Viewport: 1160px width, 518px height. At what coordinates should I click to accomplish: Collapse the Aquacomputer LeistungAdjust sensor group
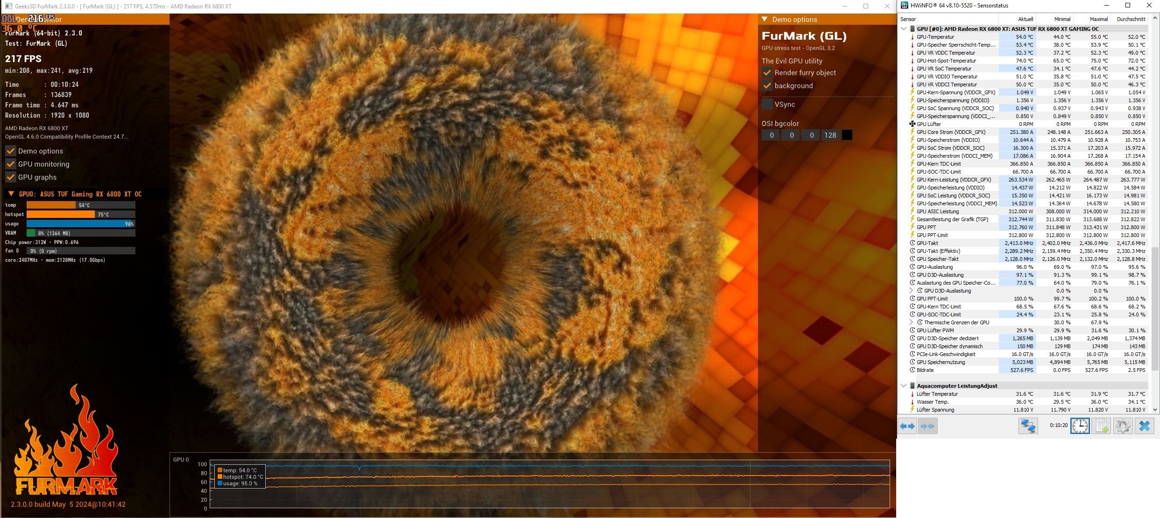tap(904, 386)
